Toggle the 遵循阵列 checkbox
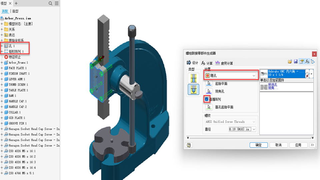 [207, 99]
